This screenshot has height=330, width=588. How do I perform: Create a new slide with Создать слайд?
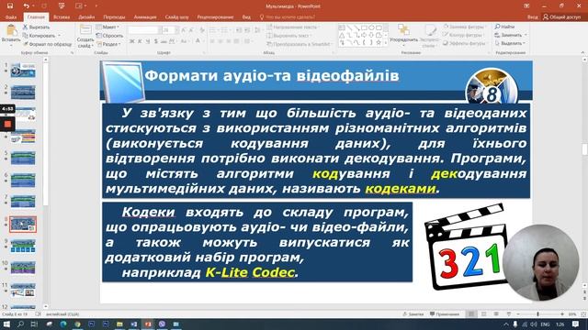point(85,37)
